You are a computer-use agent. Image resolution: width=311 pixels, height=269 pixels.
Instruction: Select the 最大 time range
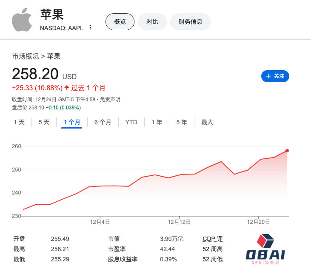(207, 122)
